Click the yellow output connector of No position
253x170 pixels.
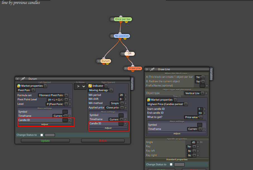click(x=125, y=38)
